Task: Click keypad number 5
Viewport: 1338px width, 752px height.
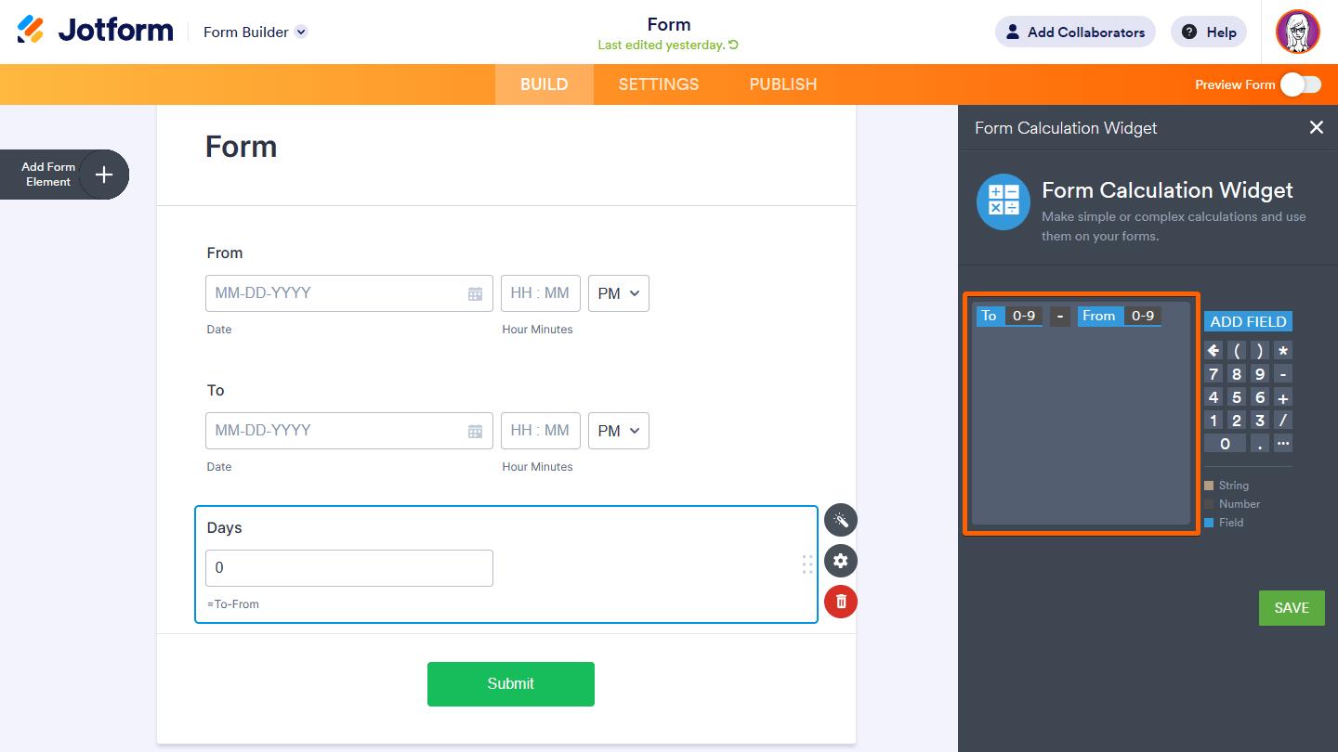Action: pyautogui.click(x=1237, y=397)
